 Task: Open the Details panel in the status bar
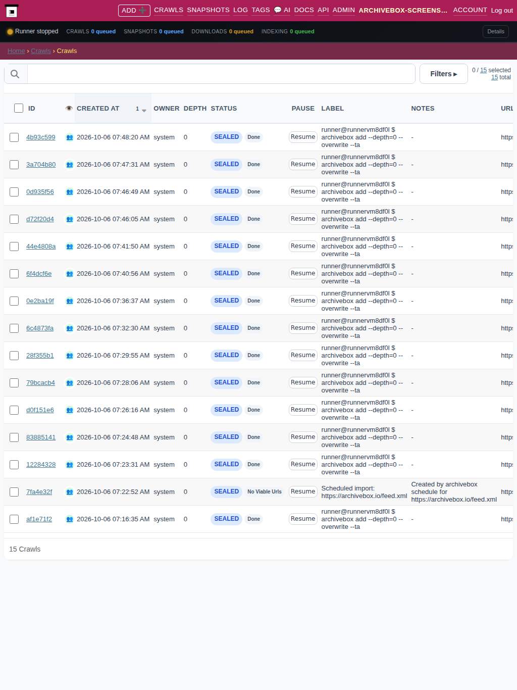496,31
